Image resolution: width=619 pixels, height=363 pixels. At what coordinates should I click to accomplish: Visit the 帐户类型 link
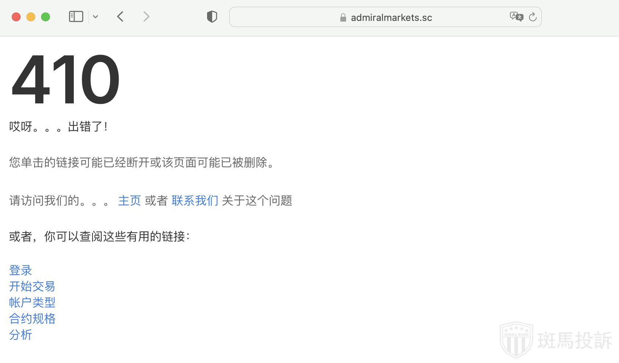[x=32, y=302]
